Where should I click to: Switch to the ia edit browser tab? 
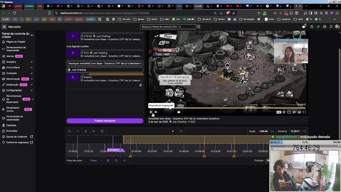(198, 6)
